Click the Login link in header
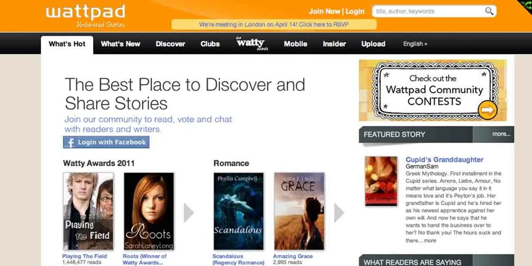Viewport: 532px width, 266px height. [355, 12]
